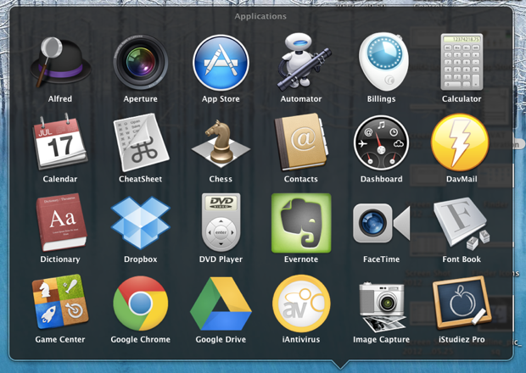Launch the iAntivirus icon
This screenshot has width=526, height=373.
click(x=301, y=303)
